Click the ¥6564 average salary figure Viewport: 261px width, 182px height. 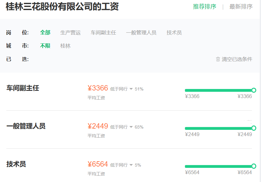(98, 164)
